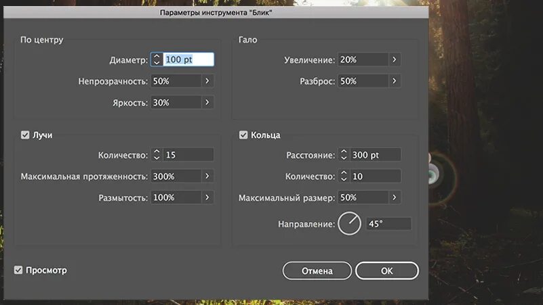Click the Разброс field showing 50%
The width and height of the screenshot is (543, 305).
tap(363, 81)
